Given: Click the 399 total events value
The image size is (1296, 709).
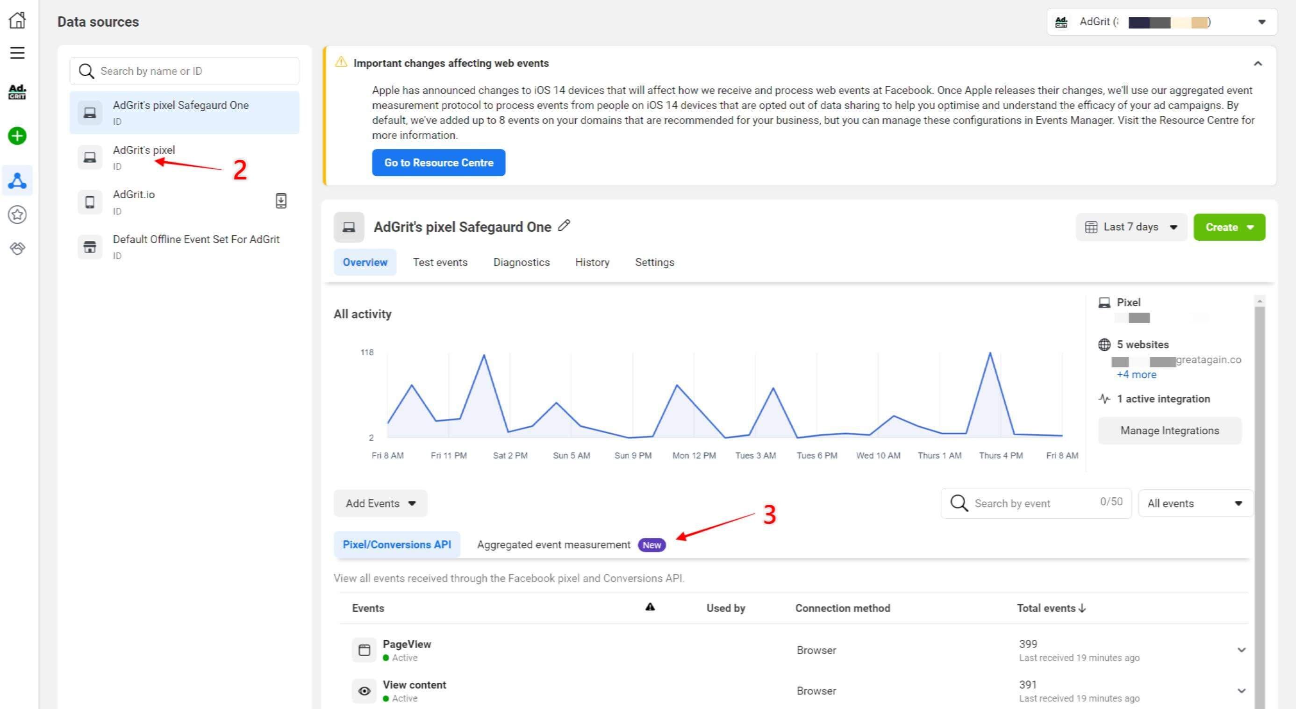Looking at the screenshot, I should pos(1028,644).
